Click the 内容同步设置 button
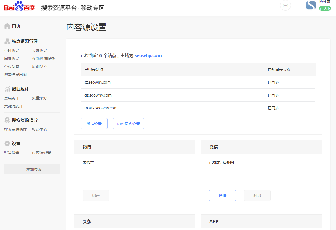336x230 pixels. click(x=128, y=124)
